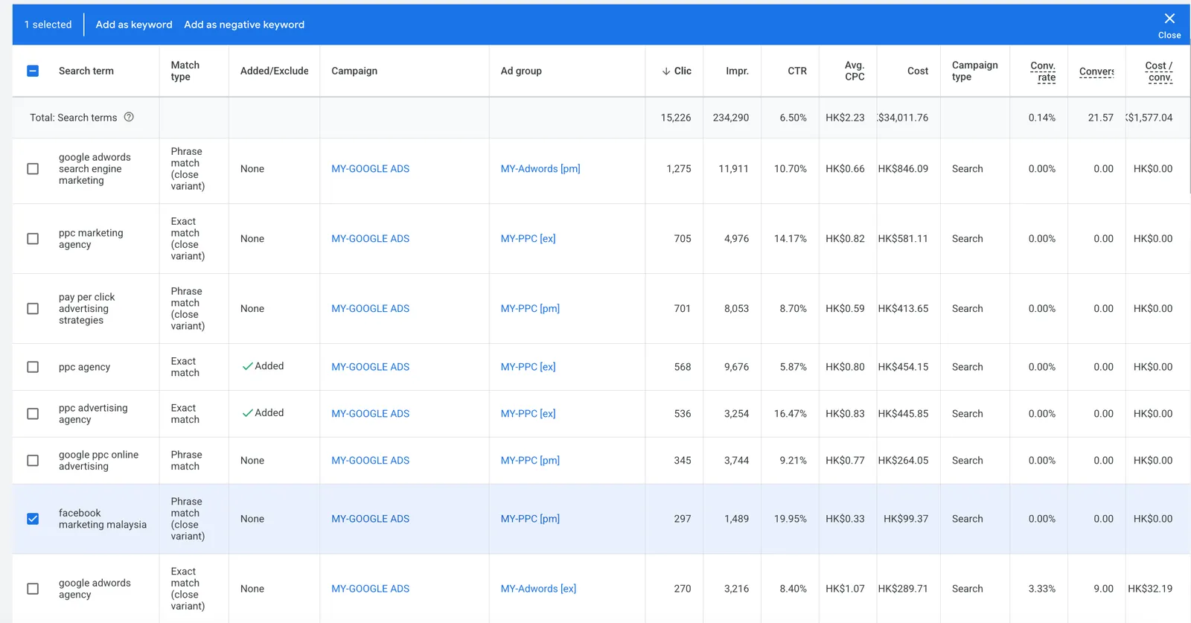Image resolution: width=1191 pixels, height=623 pixels.
Task: Select the google adwords agency checkbox
Action: click(33, 589)
